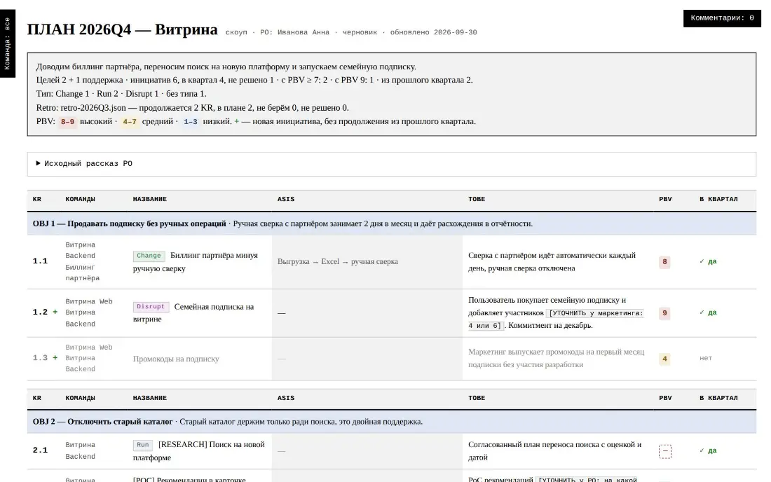771x482 pixels.
Task: Click the ASIS column header above OBJ 1
Action: point(286,200)
